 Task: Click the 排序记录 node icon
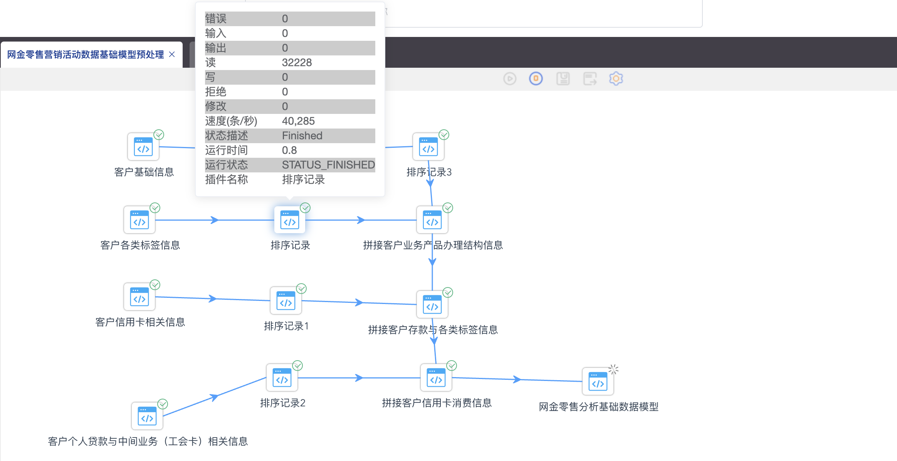290,220
